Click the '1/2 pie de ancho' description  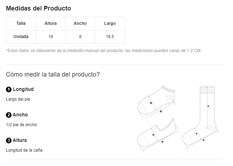click(x=21, y=125)
